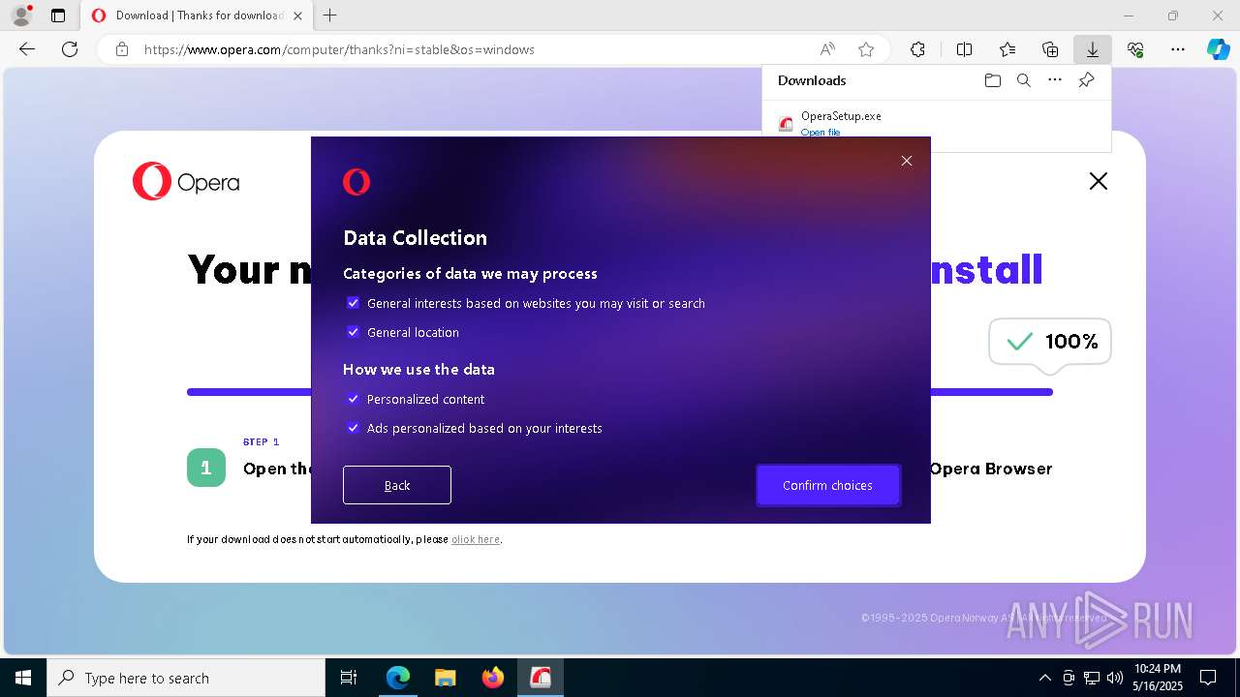Screen dimensions: 1240x697
Task: Open the notification center
Action: point(1208,678)
